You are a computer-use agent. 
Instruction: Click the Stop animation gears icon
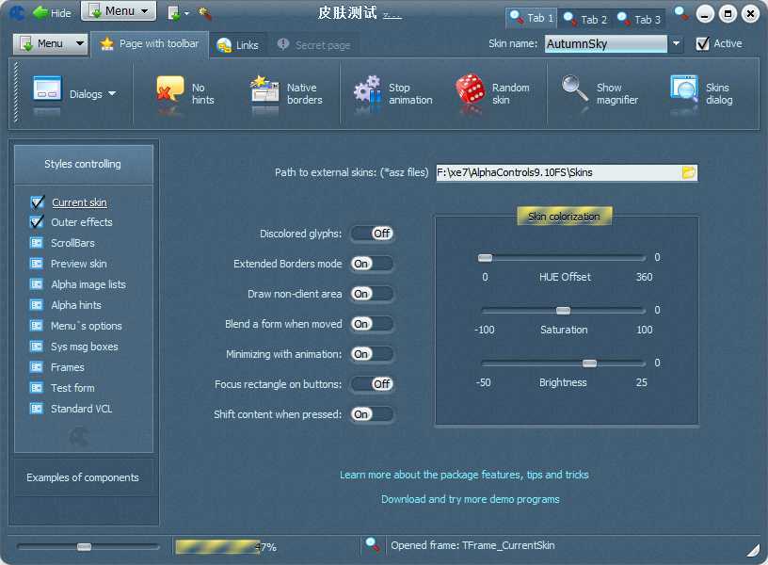[x=367, y=90]
